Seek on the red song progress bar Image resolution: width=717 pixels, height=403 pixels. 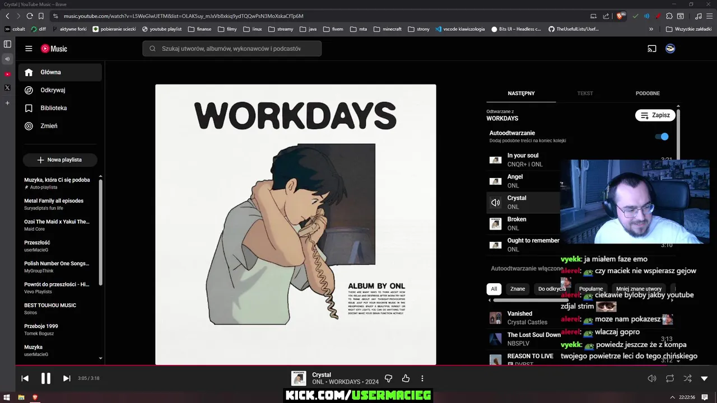point(358,365)
